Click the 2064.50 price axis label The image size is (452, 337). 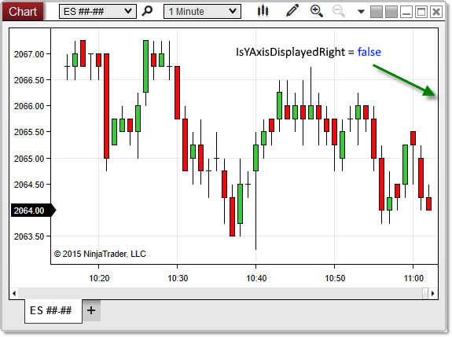pyautogui.click(x=29, y=185)
